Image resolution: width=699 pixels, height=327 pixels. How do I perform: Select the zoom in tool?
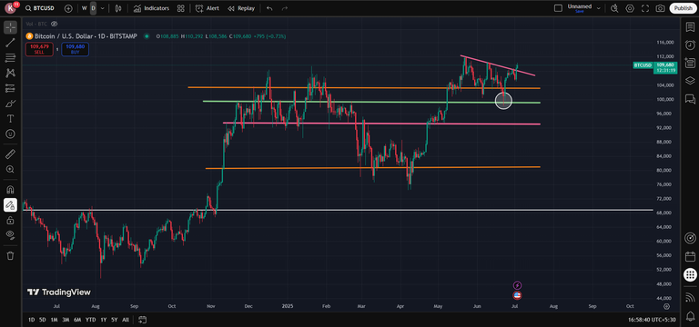(x=10, y=170)
